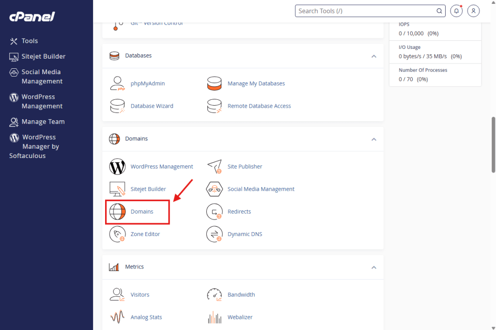Image resolution: width=496 pixels, height=330 pixels.
Task: Click the Zone Editor icon
Action: pos(118,234)
